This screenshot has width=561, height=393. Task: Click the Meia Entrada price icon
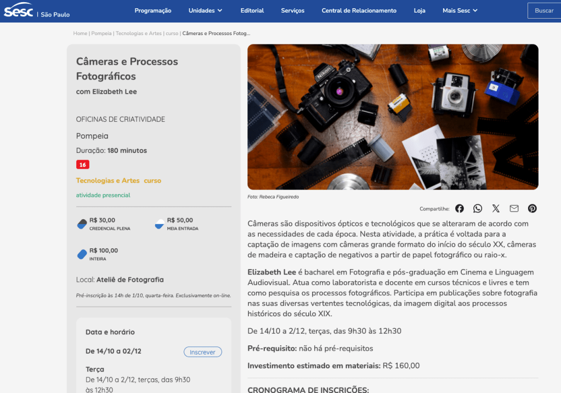click(x=160, y=224)
